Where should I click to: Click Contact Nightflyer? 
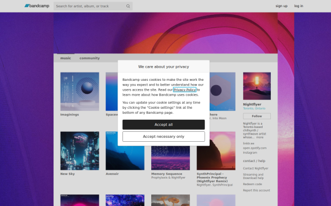[x=255, y=169]
